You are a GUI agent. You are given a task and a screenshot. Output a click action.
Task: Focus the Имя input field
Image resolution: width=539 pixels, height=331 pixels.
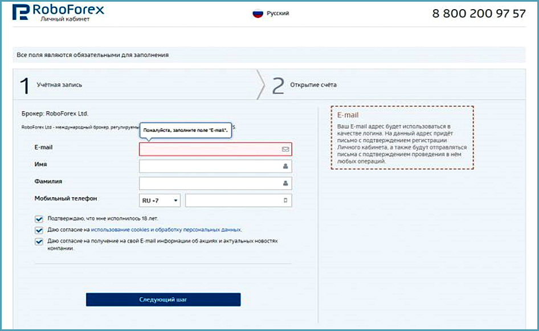pos(210,166)
